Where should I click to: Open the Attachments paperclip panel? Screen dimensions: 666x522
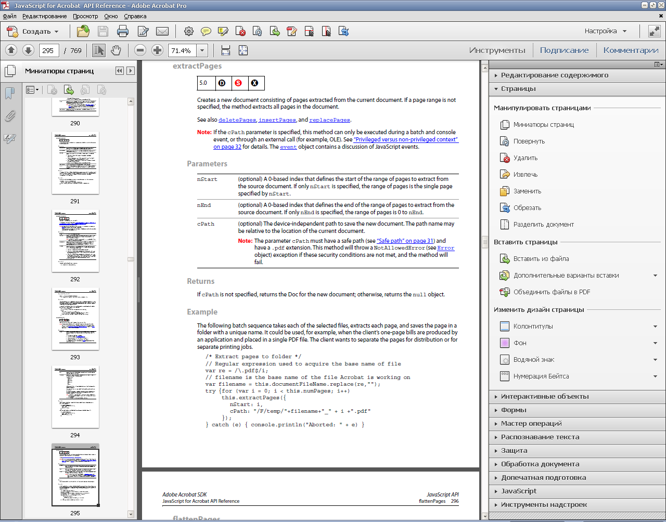click(9, 116)
